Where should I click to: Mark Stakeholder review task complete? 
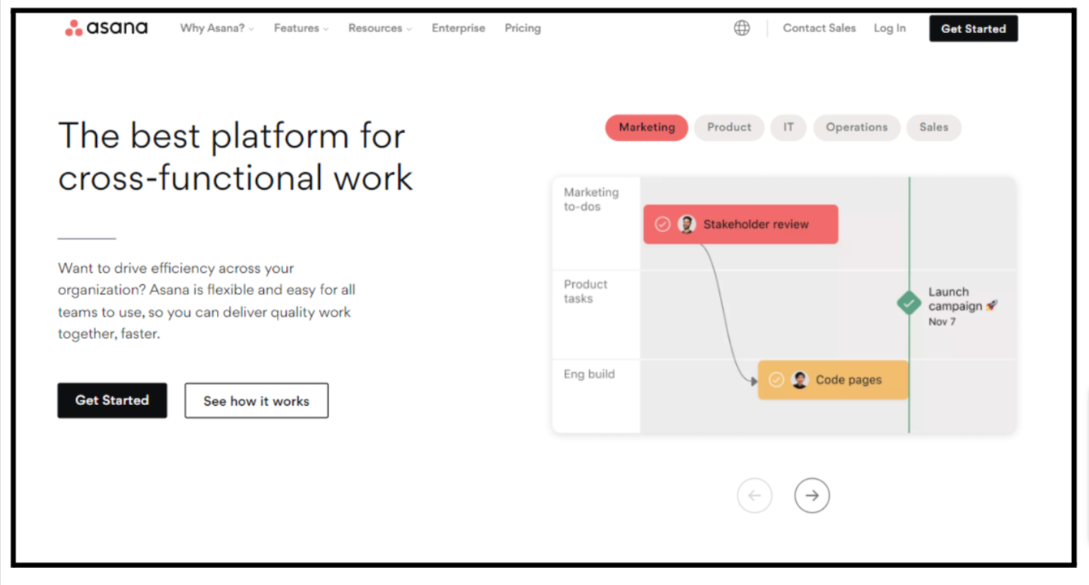[662, 224]
